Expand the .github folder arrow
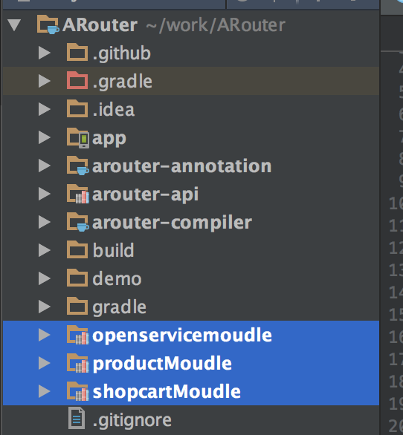403x435 pixels. pyautogui.click(x=44, y=53)
